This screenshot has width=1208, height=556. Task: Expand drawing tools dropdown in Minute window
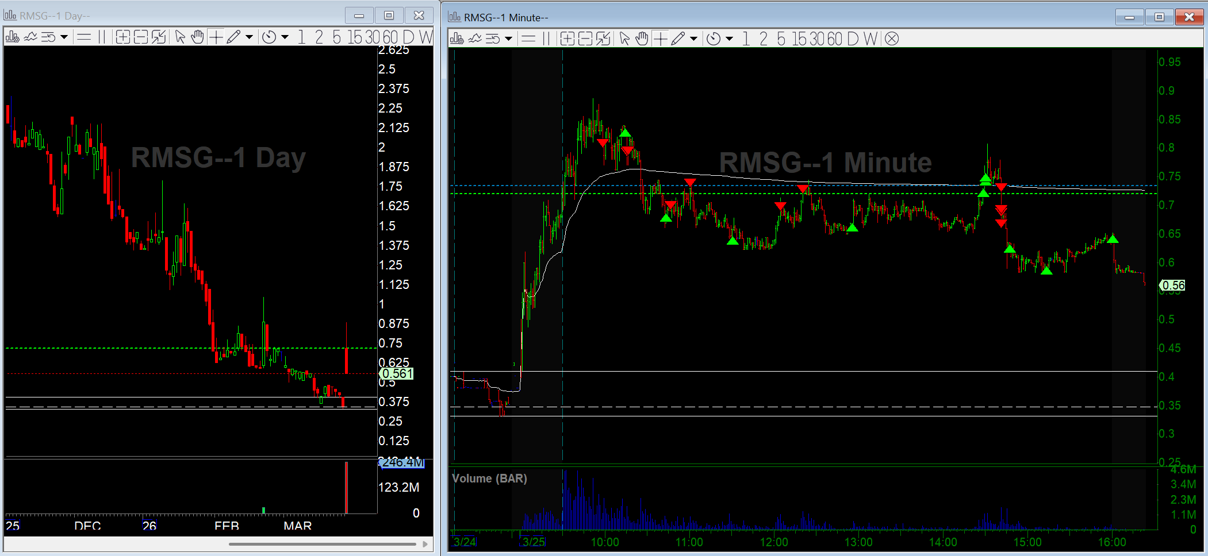(x=693, y=38)
